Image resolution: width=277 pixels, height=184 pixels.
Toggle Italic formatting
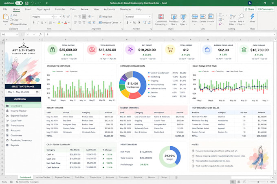pyautogui.click(x=38, y=22)
